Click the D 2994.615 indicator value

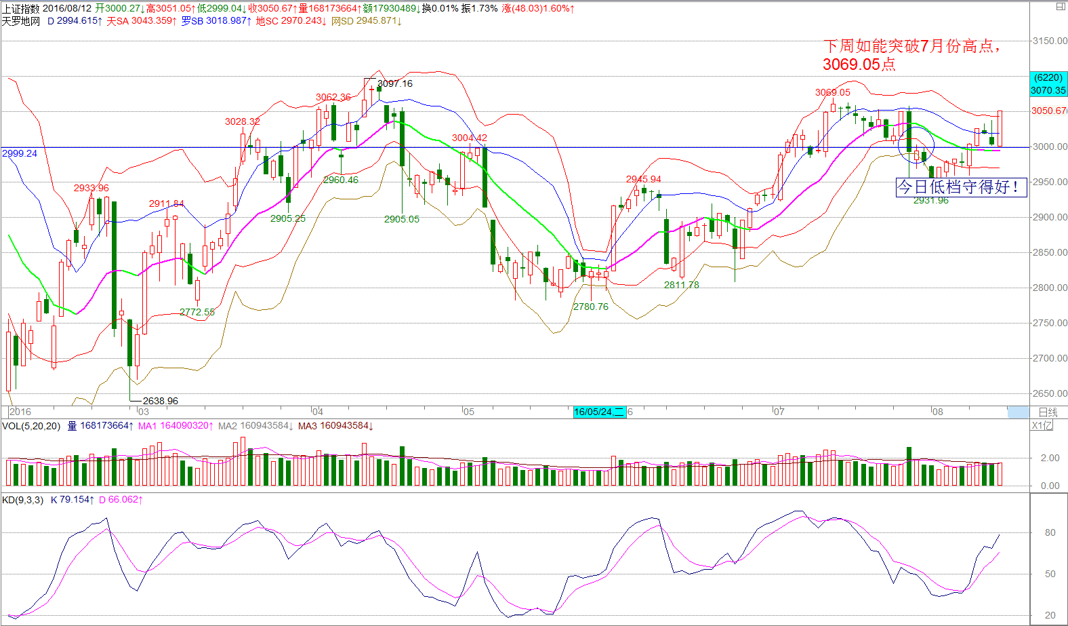(75, 21)
